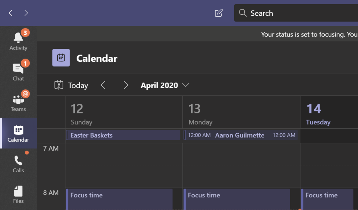358x210 pixels.
Task: Start a new chat with the compose icon
Action: pos(218,13)
